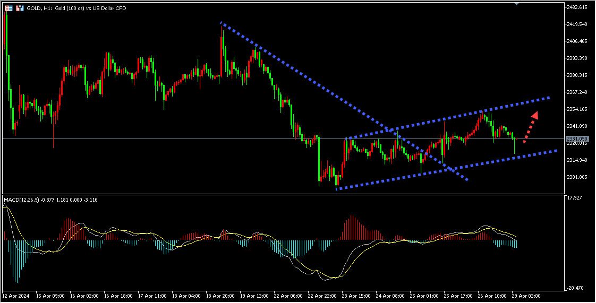The width and height of the screenshot is (596, 303).
Task: Click the 2432.615 price scale value
Action: pyautogui.click(x=577, y=7)
